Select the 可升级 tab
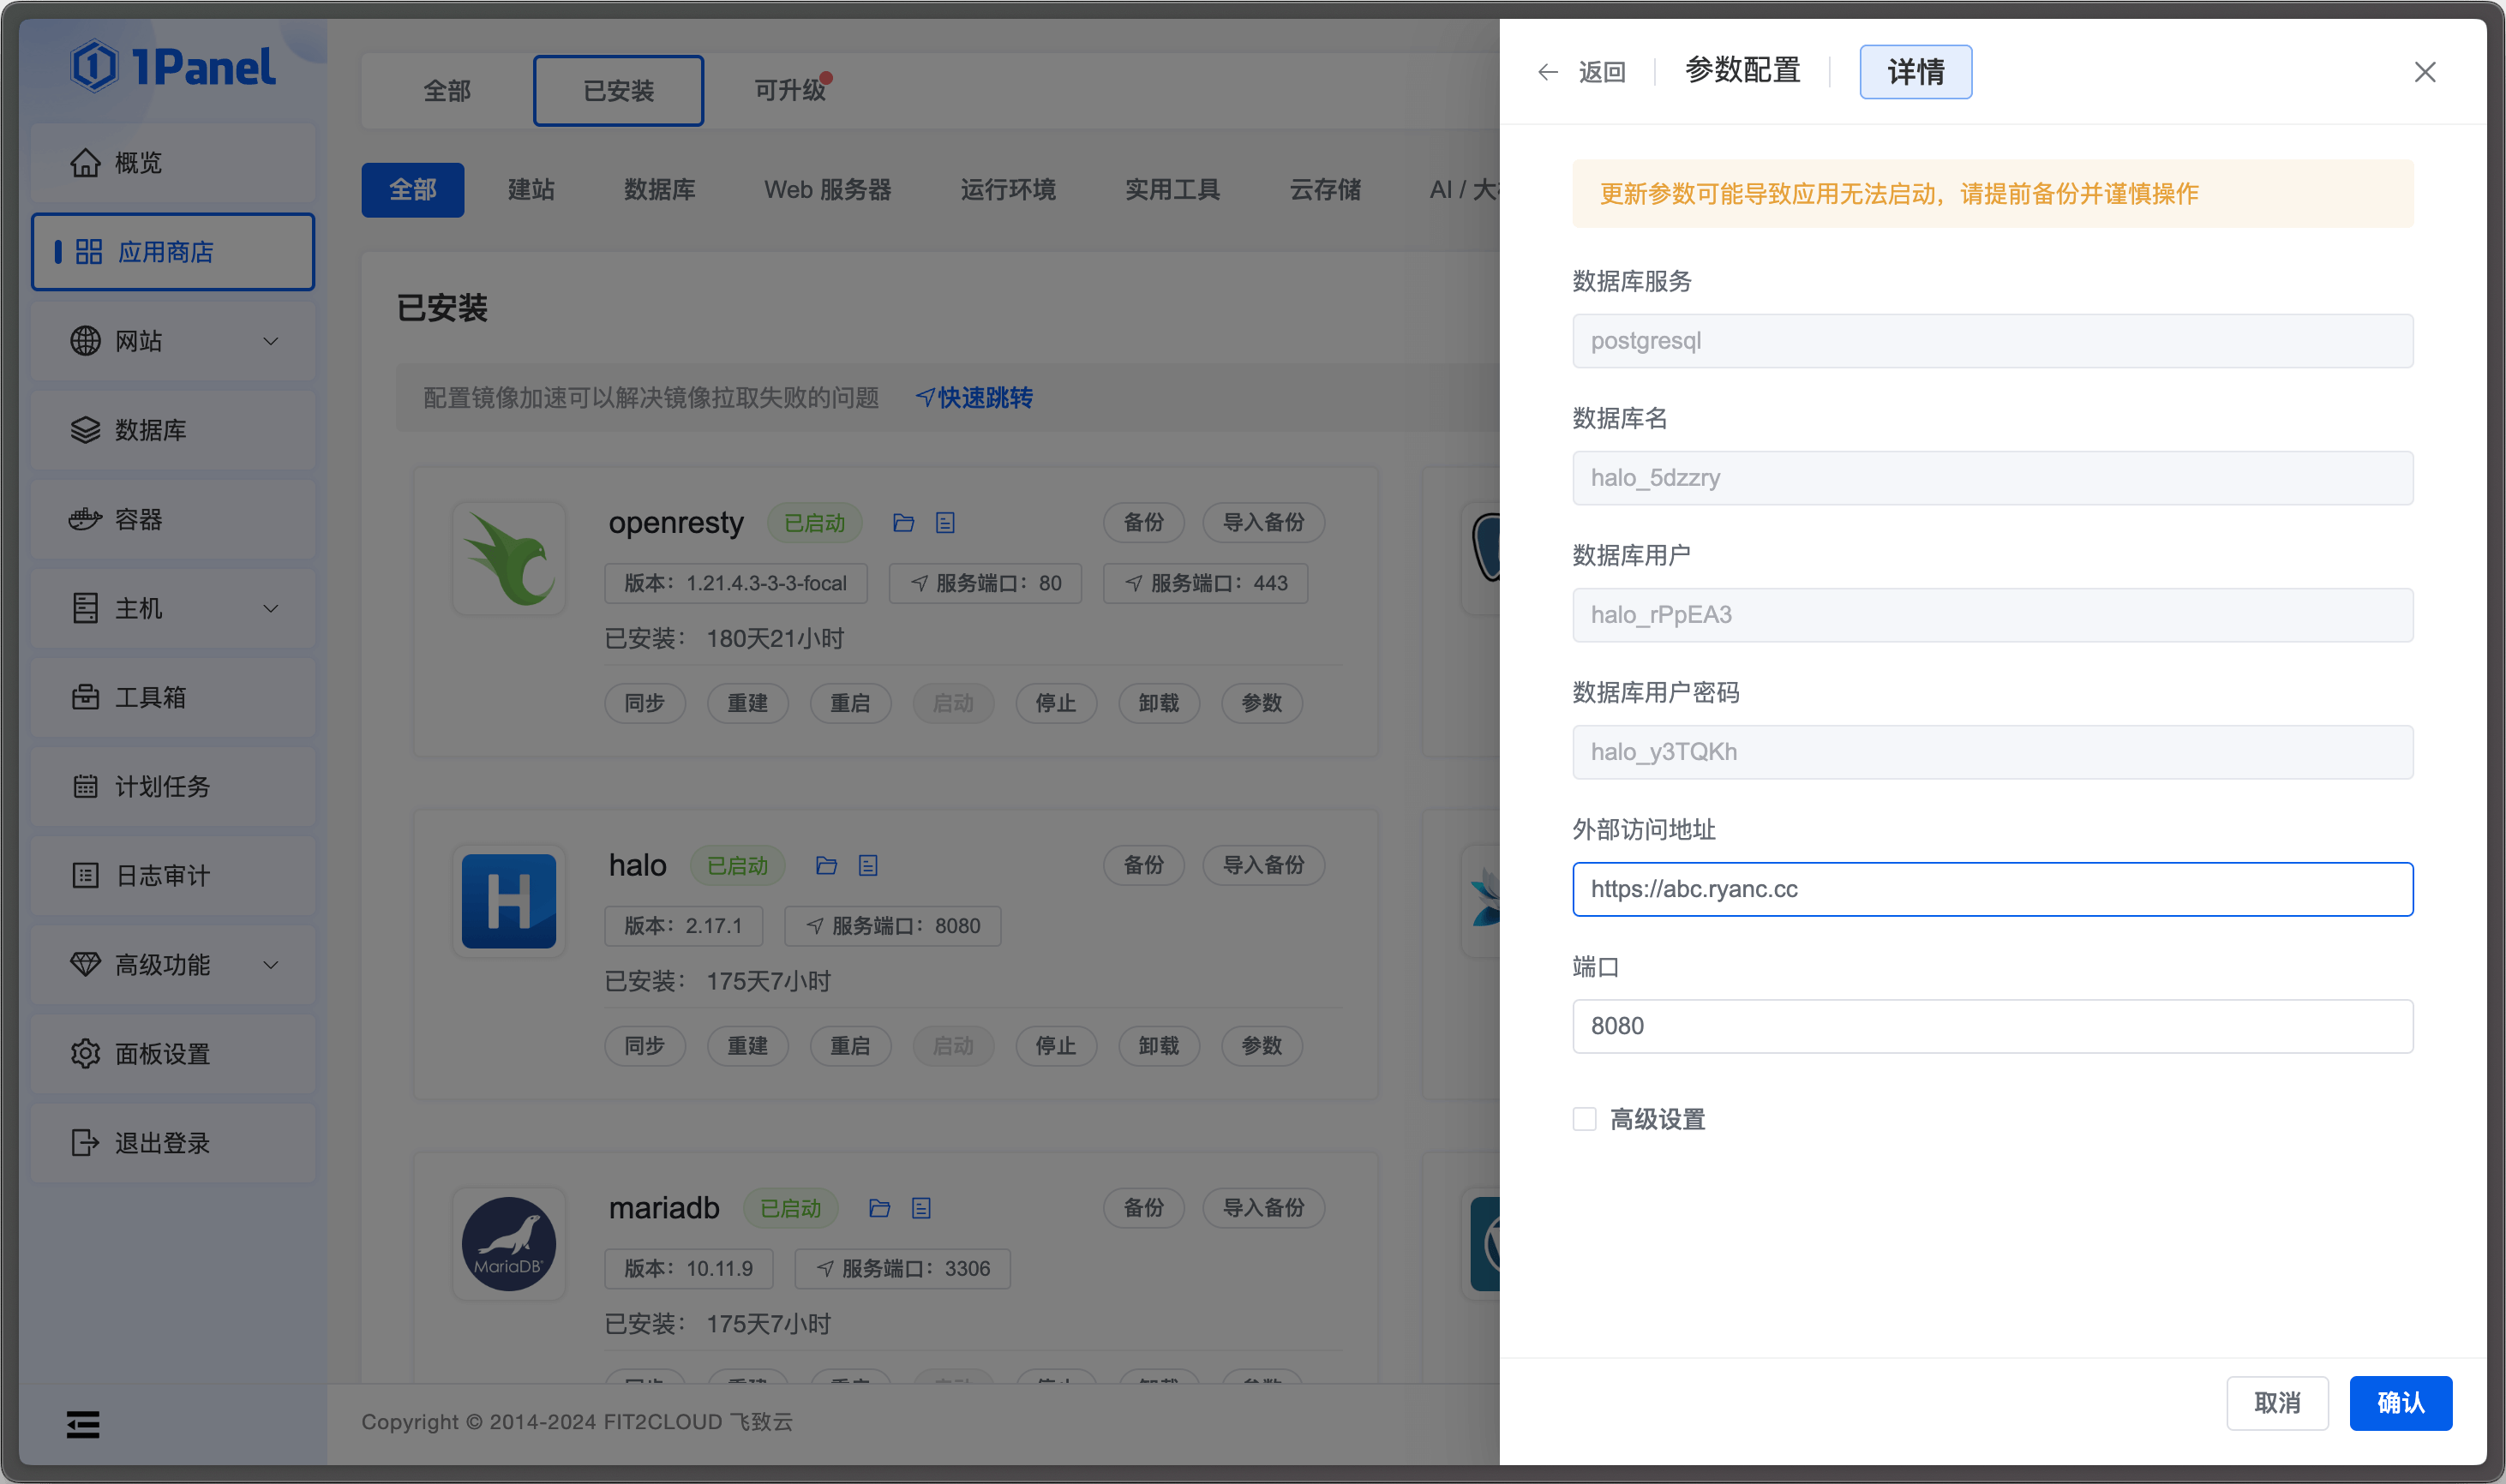Viewport: 2506px width, 1484px height. click(789, 91)
